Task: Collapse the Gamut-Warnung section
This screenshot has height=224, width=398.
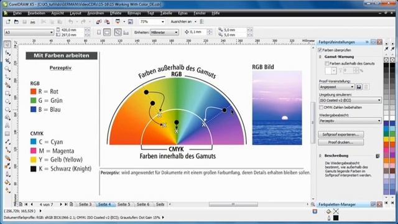Action: point(320,57)
